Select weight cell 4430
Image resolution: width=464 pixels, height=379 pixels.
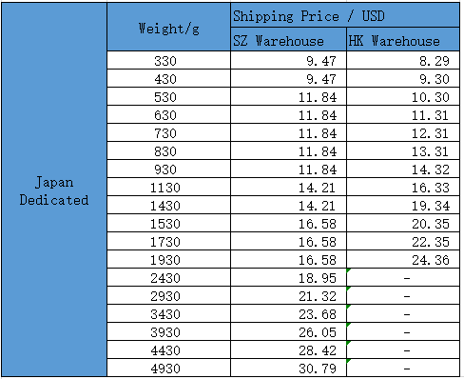(168, 349)
